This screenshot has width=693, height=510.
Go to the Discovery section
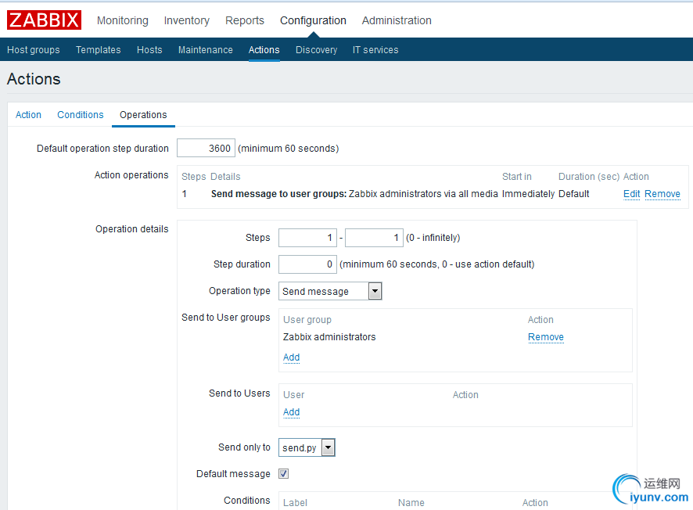click(316, 50)
